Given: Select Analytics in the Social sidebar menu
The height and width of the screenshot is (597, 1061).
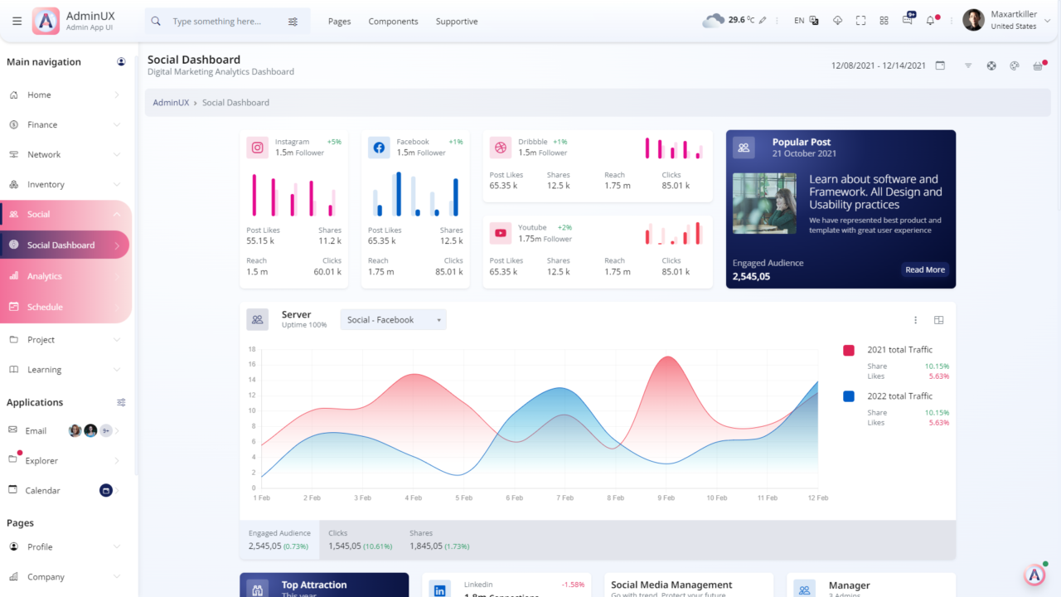Looking at the screenshot, I should [66, 275].
